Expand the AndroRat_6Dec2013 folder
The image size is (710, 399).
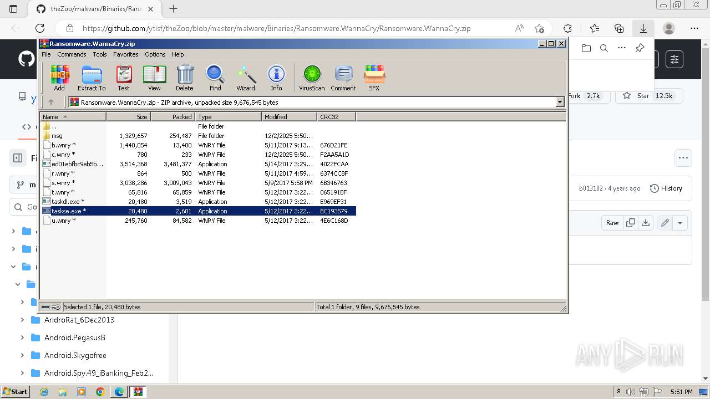[22, 320]
